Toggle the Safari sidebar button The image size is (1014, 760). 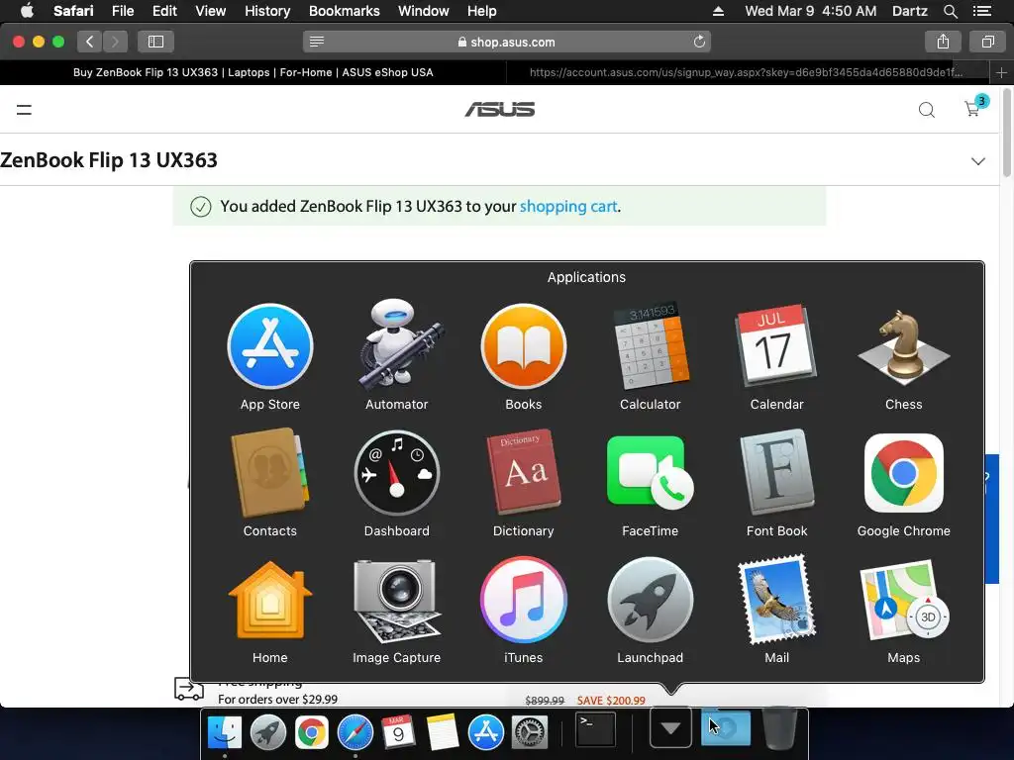155,42
